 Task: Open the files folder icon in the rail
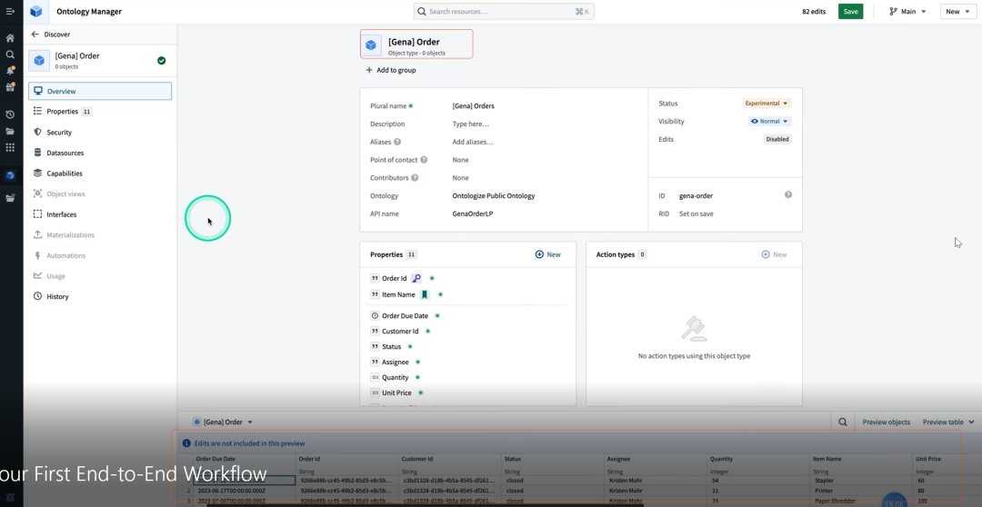[x=10, y=132]
